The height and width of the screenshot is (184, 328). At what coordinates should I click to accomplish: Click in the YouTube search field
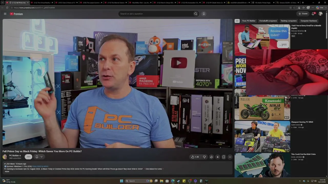click(x=156, y=14)
